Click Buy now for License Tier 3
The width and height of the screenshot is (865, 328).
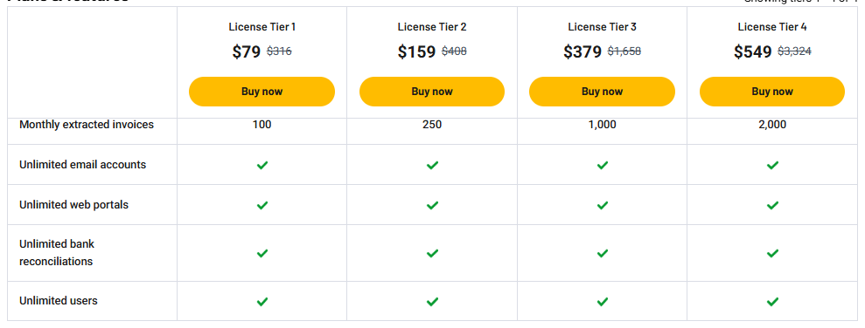pos(602,92)
